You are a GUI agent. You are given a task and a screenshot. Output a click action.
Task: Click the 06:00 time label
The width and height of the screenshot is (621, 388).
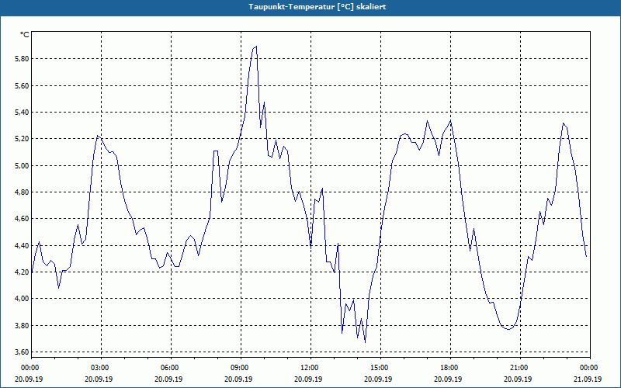(171, 368)
